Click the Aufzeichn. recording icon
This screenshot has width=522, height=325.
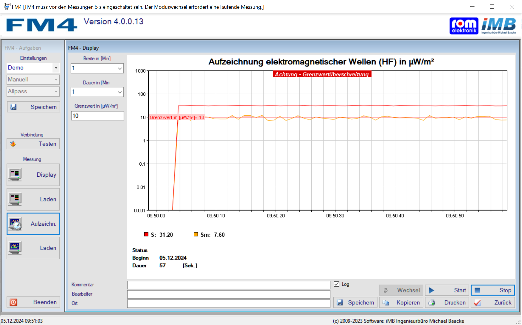(x=15, y=224)
